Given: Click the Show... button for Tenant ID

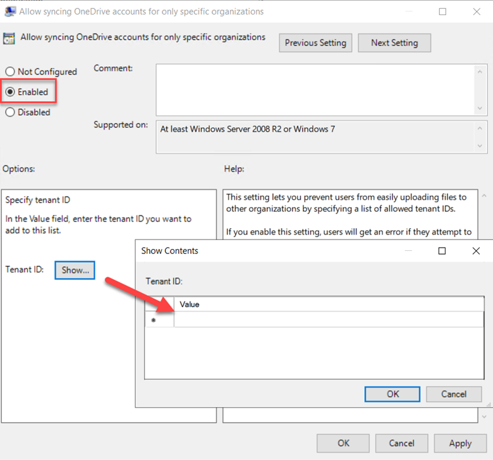Looking at the screenshot, I should tap(75, 270).
